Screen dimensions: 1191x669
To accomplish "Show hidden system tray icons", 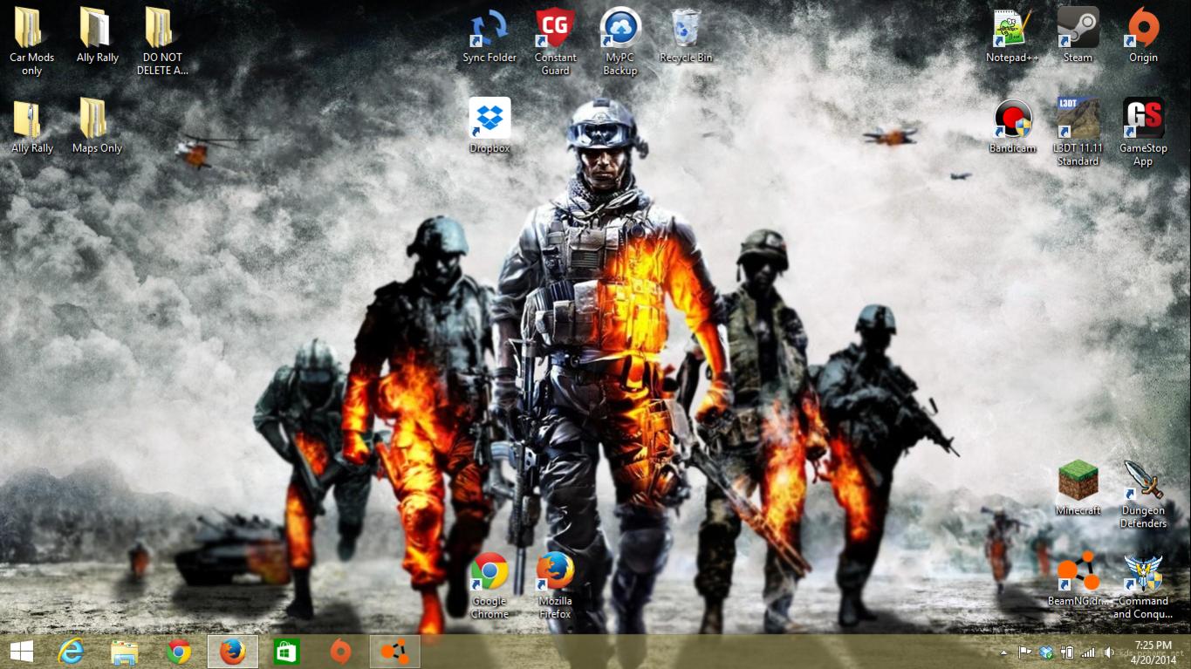I will point(1004,652).
